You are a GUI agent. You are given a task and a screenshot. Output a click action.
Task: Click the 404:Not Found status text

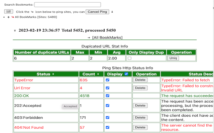pyautogui.click(x=29, y=127)
